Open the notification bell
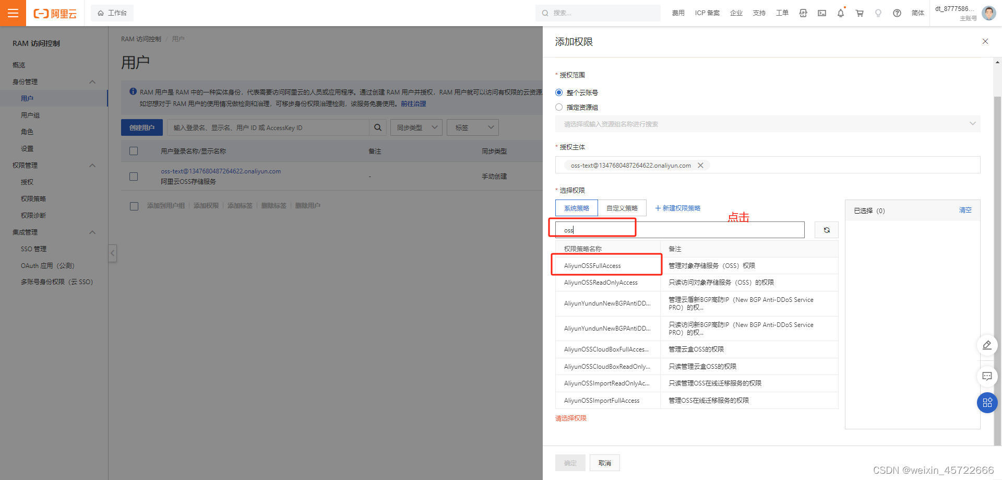Image resolution: width=1002 pixels, height=480 pixels. click(x=841, y=13)
